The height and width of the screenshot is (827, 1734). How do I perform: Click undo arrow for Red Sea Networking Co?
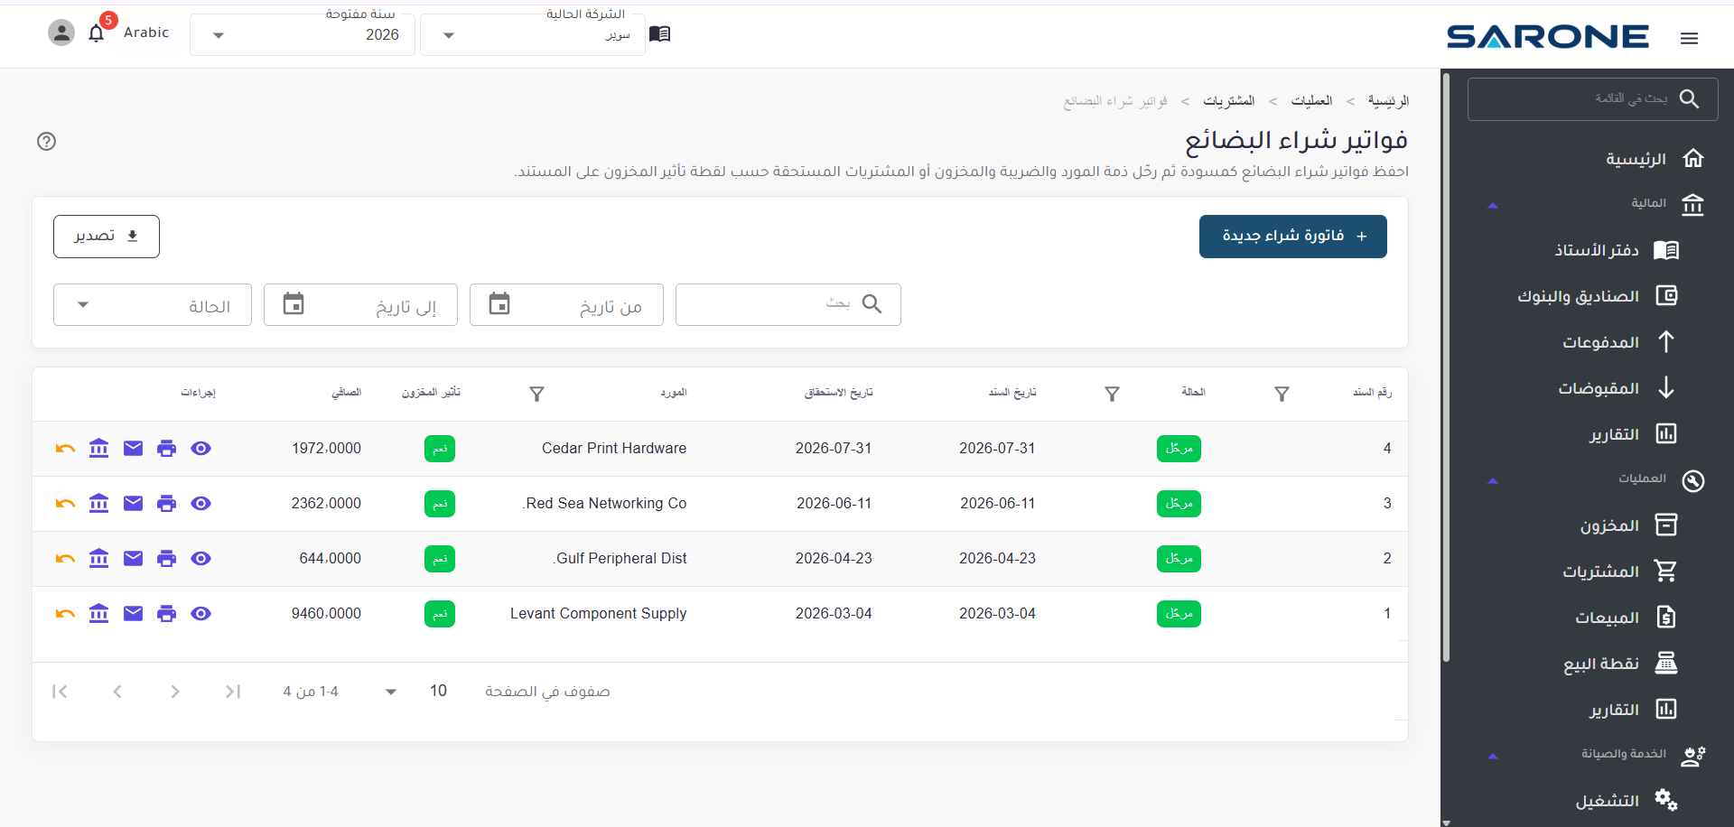tap(65, 504)
